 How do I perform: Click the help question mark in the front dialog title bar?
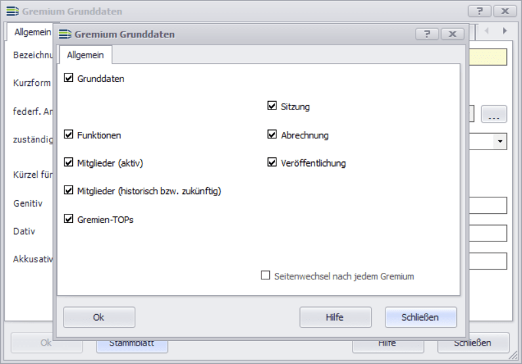pos(427,34)
